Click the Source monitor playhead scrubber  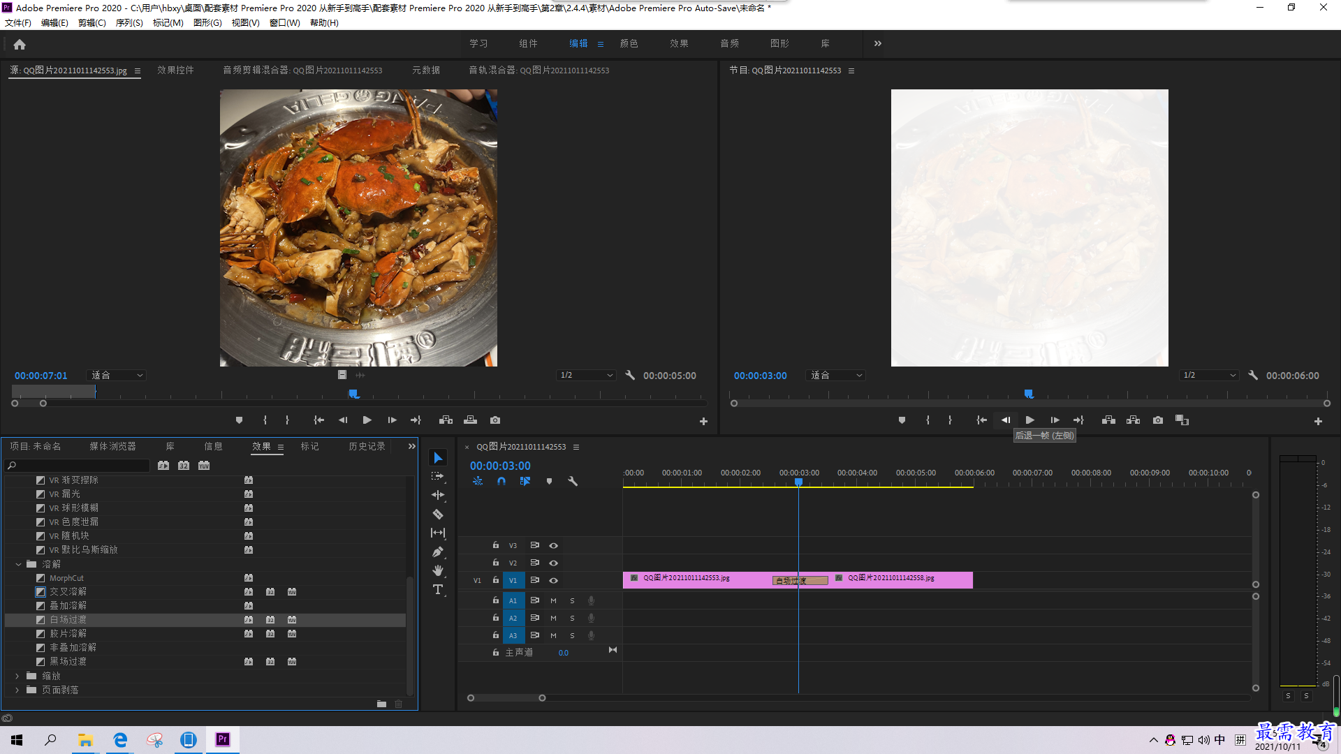tap(354, 394)
